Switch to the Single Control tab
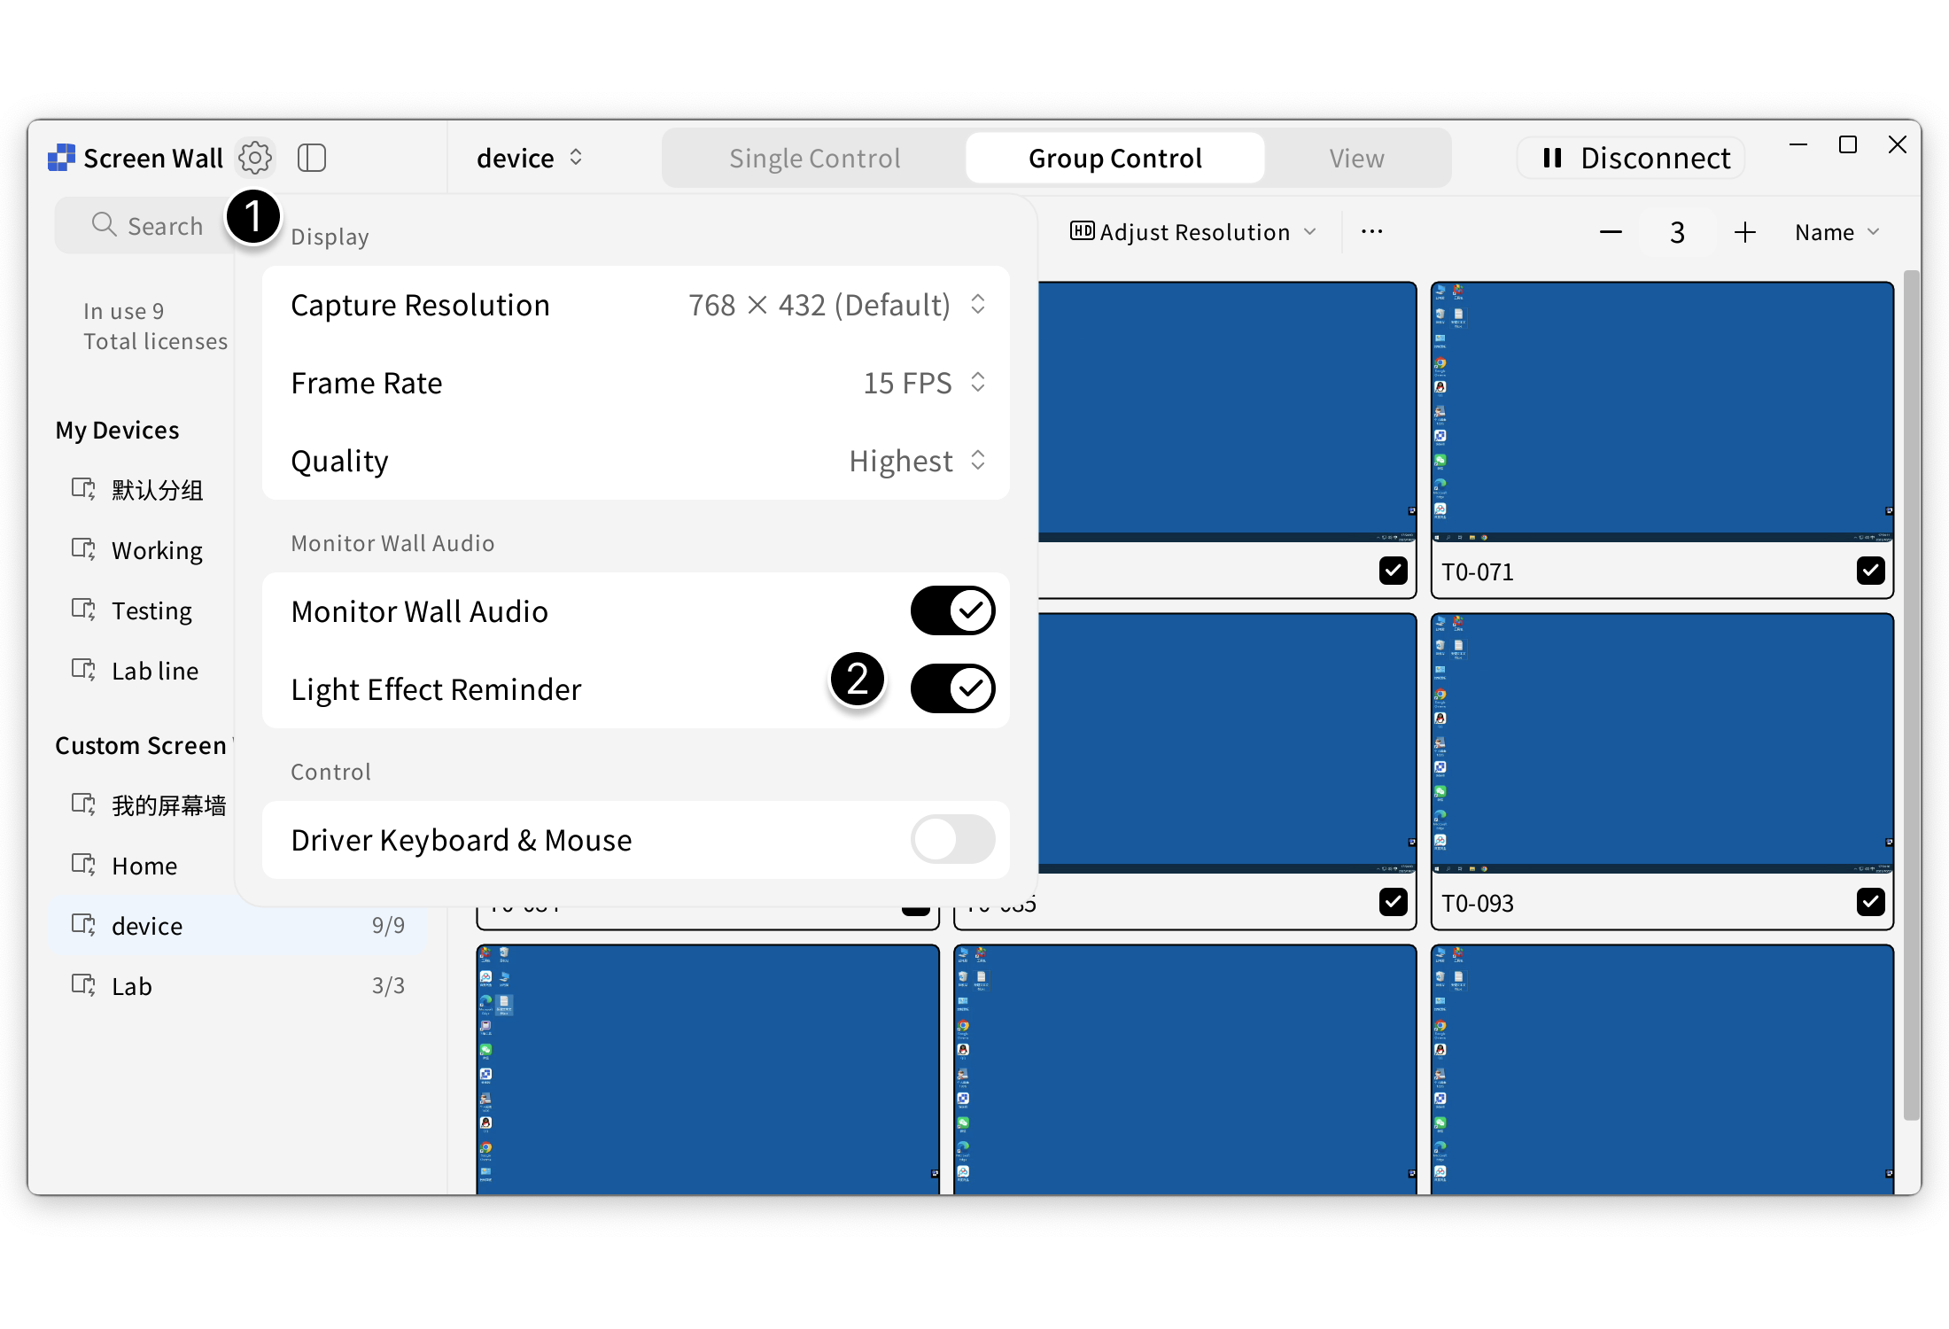Viewport: 1949px width, 1329px height. point(814,158)
